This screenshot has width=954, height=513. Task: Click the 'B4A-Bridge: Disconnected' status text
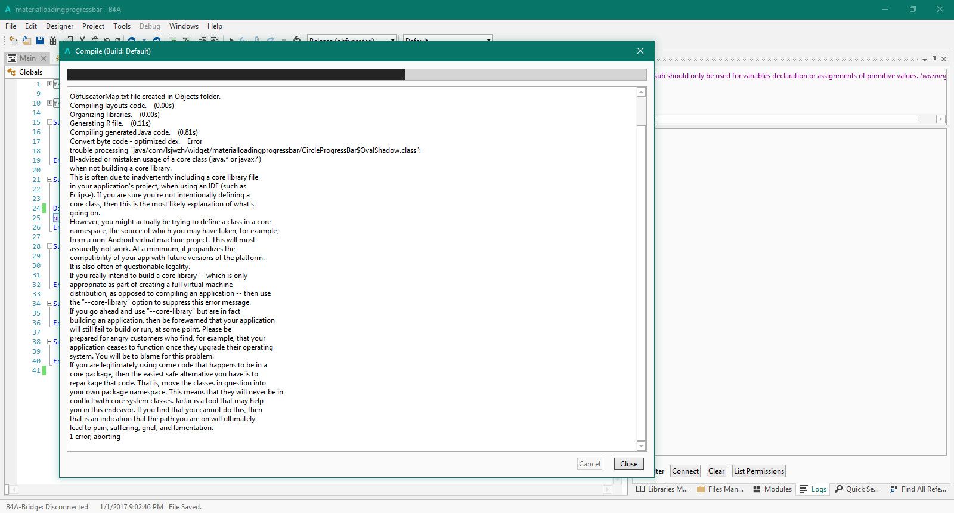47,507
